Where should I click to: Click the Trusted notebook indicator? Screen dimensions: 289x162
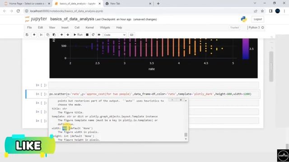[234, 27]
